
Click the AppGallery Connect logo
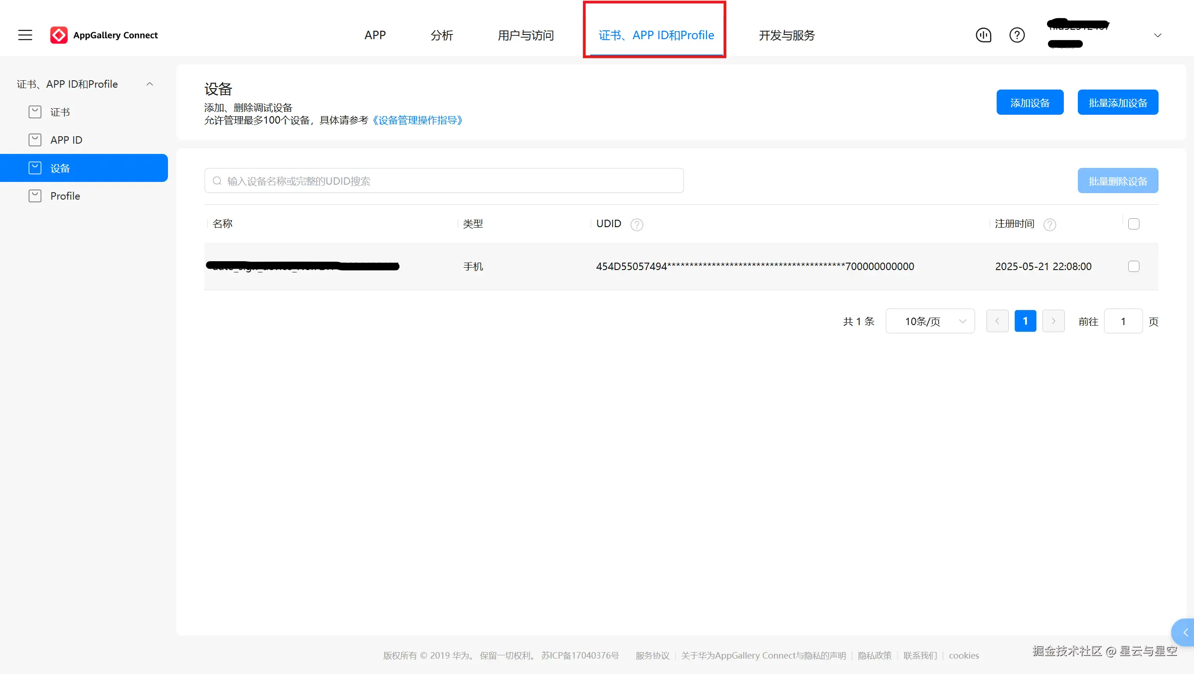(x=59, y=35)
